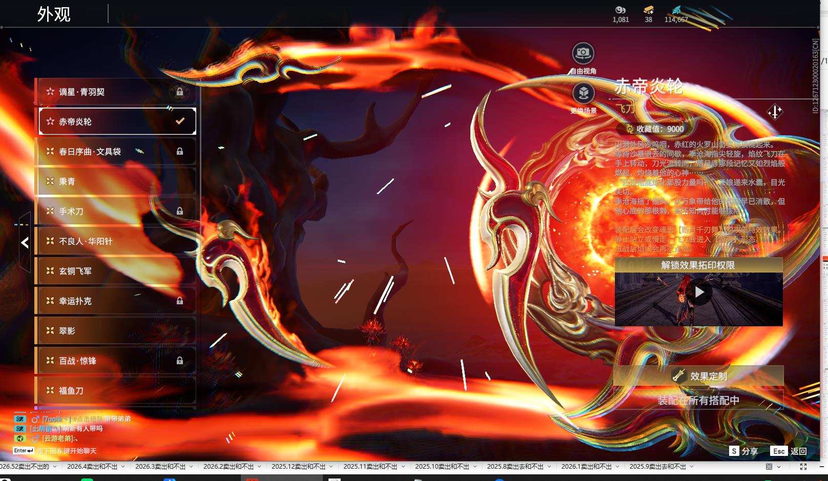Open the sword sparkle diamond icon
828x481 pixels.
[x=775, y=112]
